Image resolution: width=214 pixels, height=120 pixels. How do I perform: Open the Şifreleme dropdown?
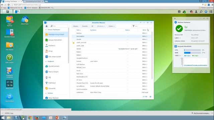[101, 26]
